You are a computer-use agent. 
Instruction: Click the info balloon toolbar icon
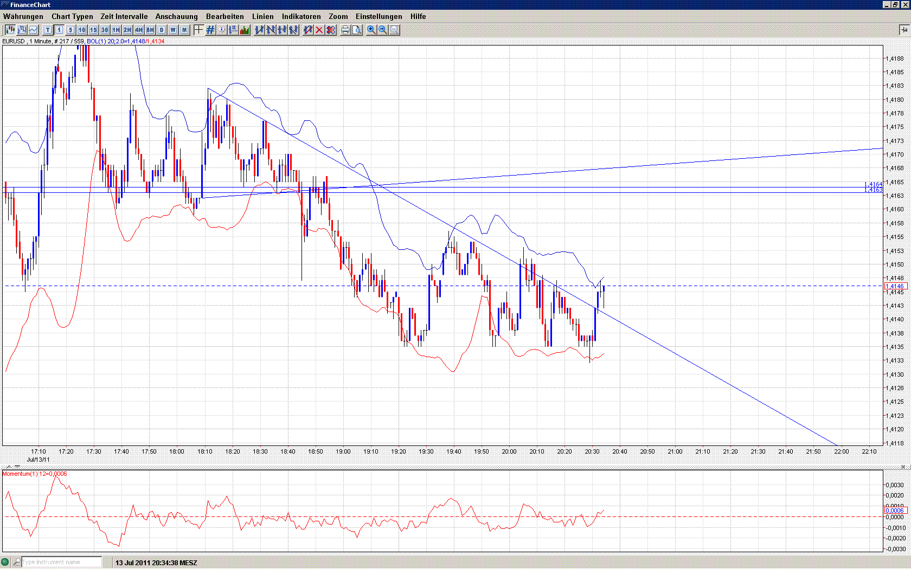coord(222,30)
